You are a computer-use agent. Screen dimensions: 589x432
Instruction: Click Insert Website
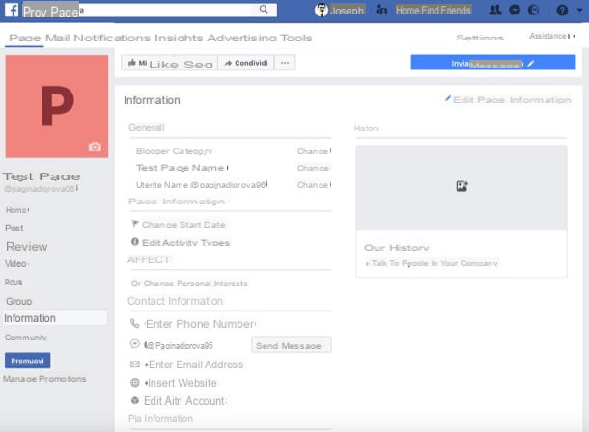pyautogui.click(x=181, y=383)
